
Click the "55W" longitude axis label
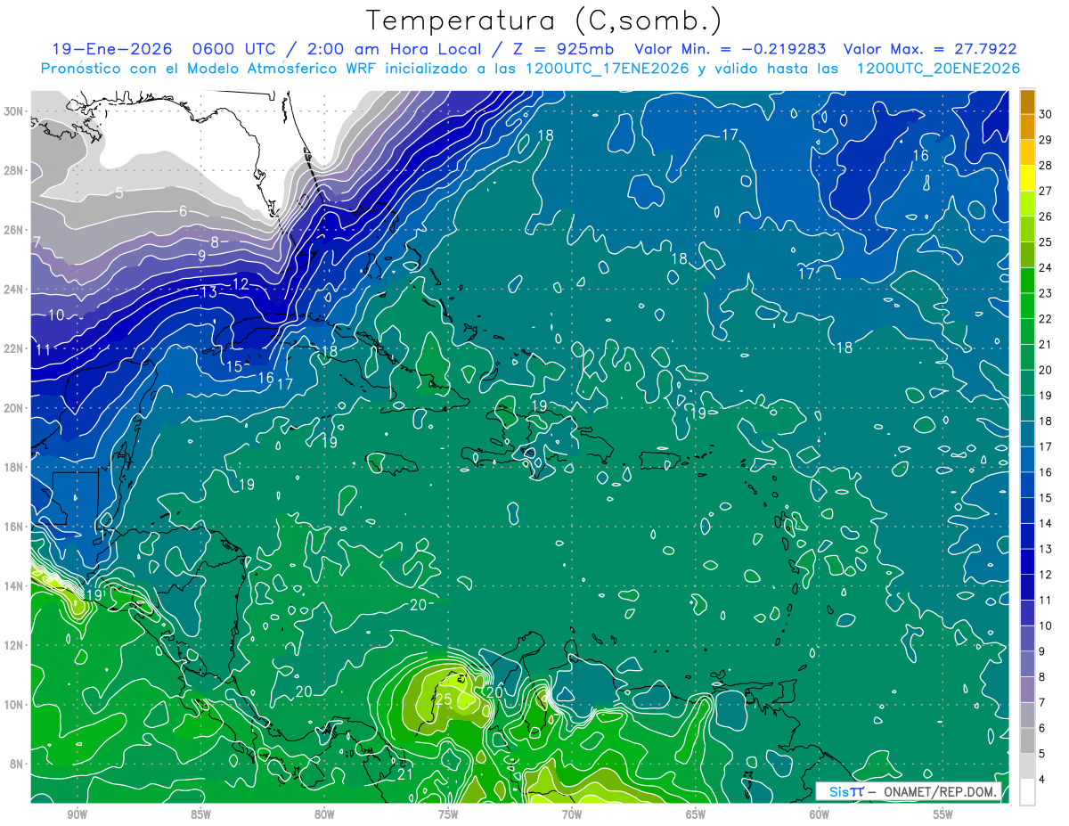(x=943, y=814)
